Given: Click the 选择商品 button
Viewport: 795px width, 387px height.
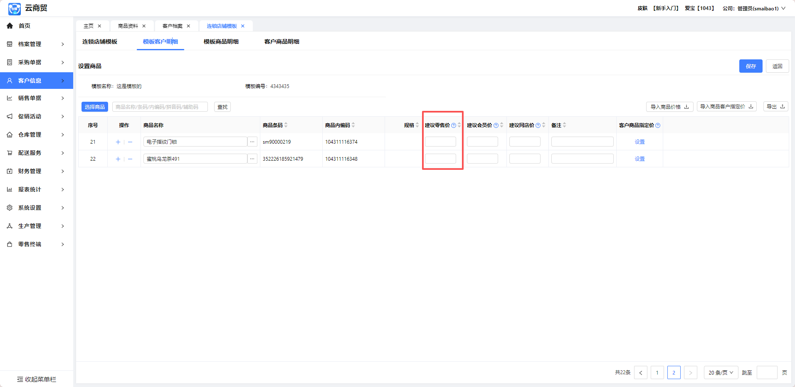Looking at the screenshot, I should click(95, 107).
